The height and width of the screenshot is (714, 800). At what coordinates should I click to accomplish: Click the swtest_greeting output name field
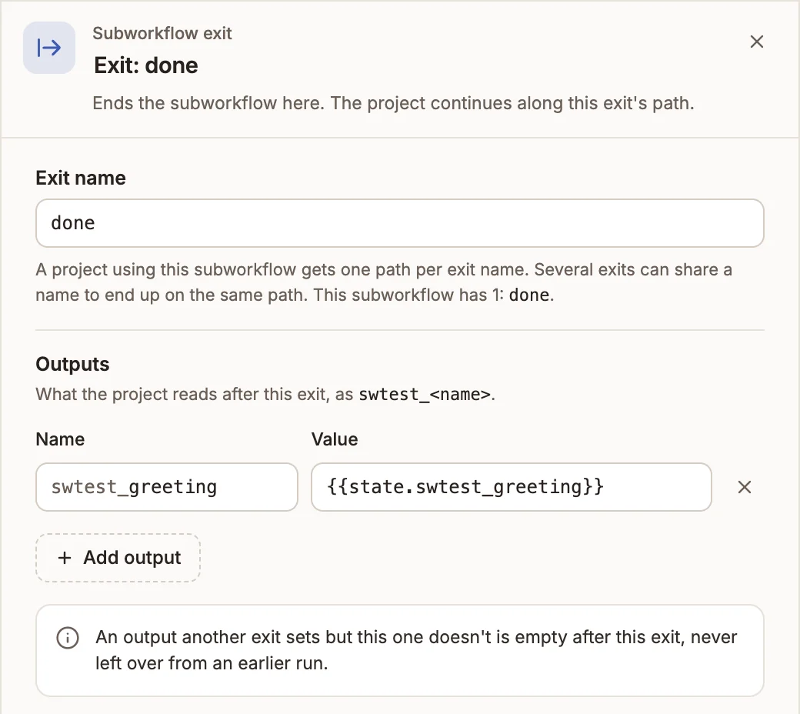coord(167,487)
